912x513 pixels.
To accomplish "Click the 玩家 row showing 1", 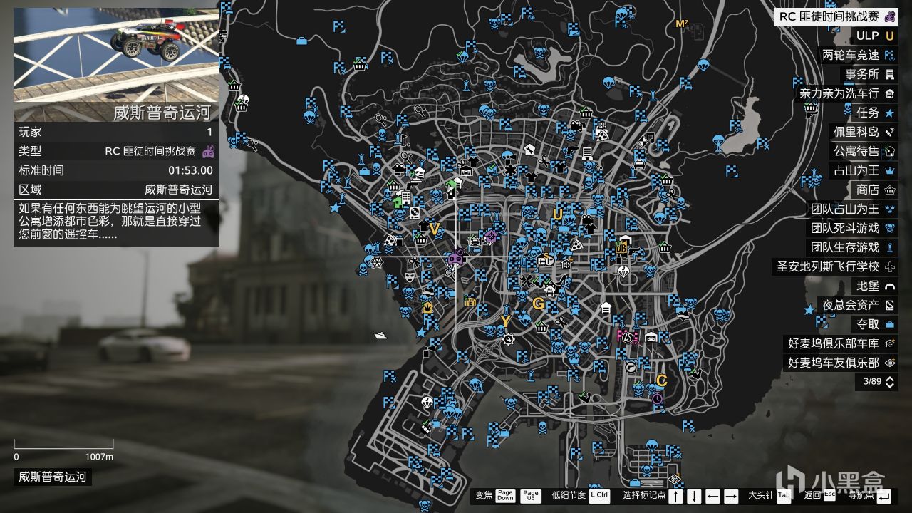I will [116, 132].
